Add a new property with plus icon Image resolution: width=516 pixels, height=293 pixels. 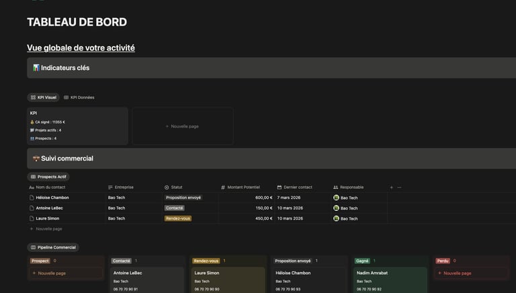(x=391, y=187)
